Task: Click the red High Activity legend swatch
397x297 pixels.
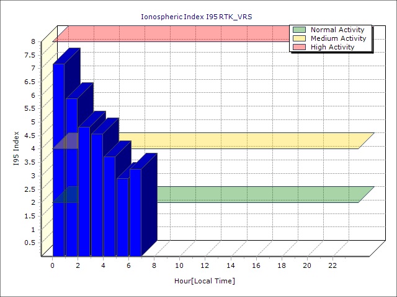Action: [300, 47]
